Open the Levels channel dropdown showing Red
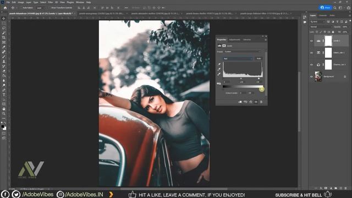Screen dimensions: 352x198 tap(238, 59)
